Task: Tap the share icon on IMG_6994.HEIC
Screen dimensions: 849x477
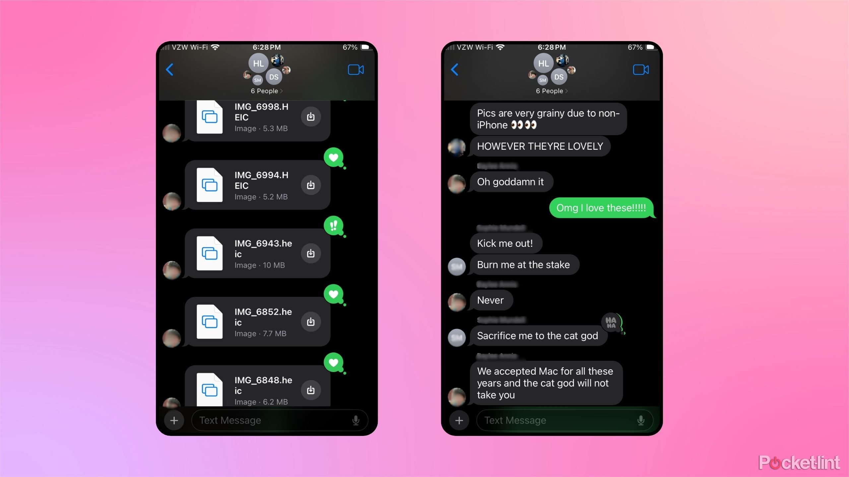Action: coord(311,185)
